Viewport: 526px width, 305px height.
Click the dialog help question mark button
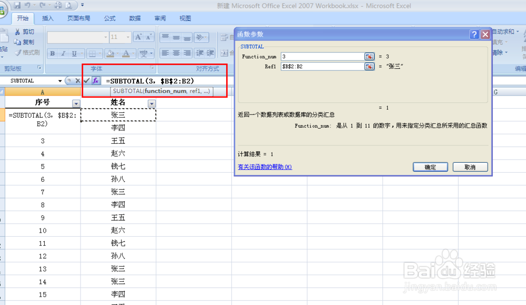tap(474, 34)
